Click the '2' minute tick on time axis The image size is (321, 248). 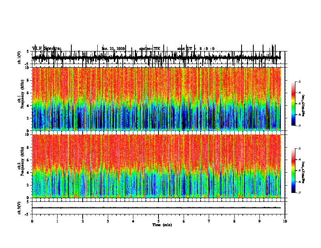click(83, 221)
